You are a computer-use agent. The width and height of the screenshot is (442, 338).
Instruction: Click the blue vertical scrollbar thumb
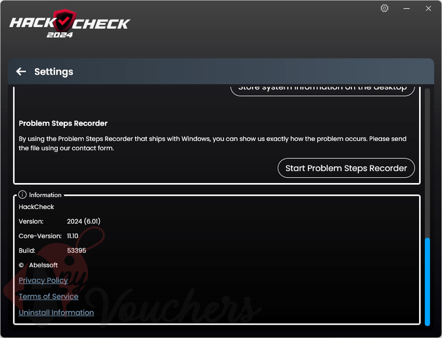pyautogui.click(x=427, y=282)
